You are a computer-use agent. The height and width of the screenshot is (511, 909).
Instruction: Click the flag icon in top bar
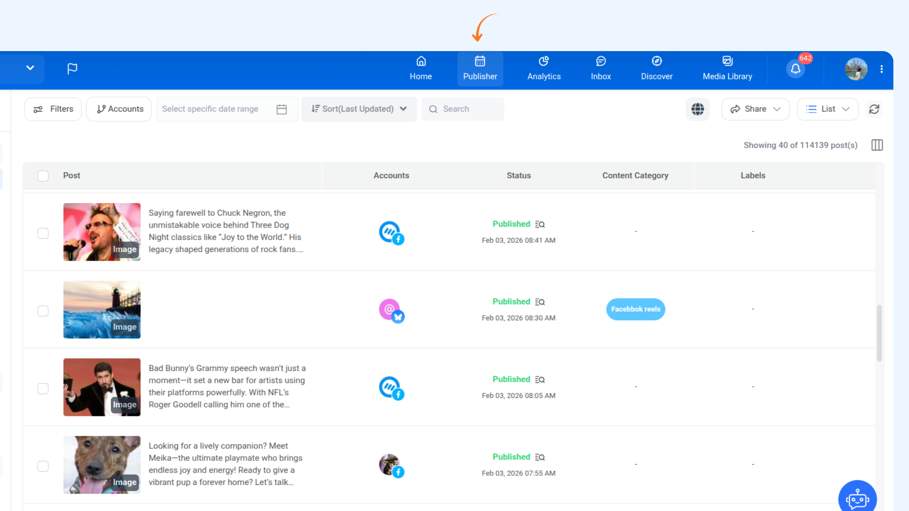click(72, 69)
